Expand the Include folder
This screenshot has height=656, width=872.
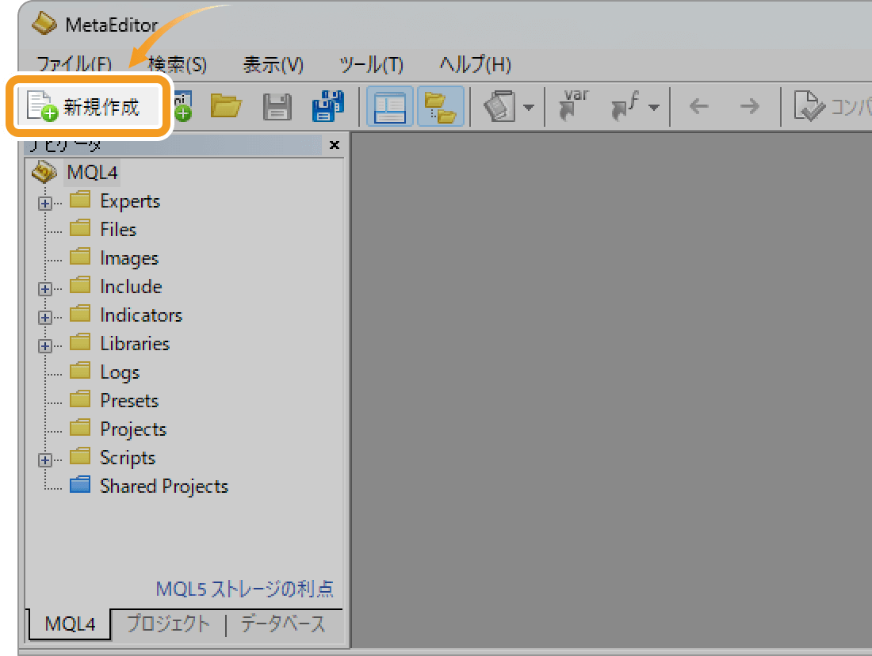click(x=45, y=288)
